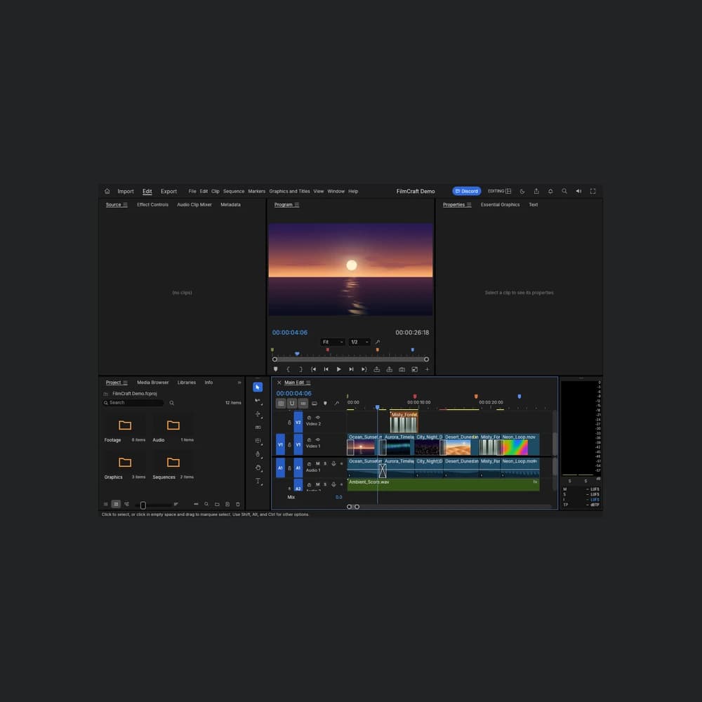Screen dimensions: 702x702
Task: Open Graphics and Titles menu
Action: pyautogui.click(x=289, y=191)
